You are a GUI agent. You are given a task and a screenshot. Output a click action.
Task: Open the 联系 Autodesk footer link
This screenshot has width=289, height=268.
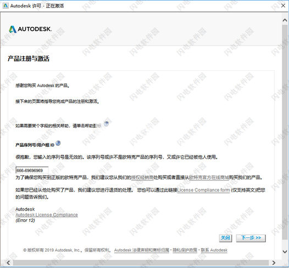pos(214,250)
